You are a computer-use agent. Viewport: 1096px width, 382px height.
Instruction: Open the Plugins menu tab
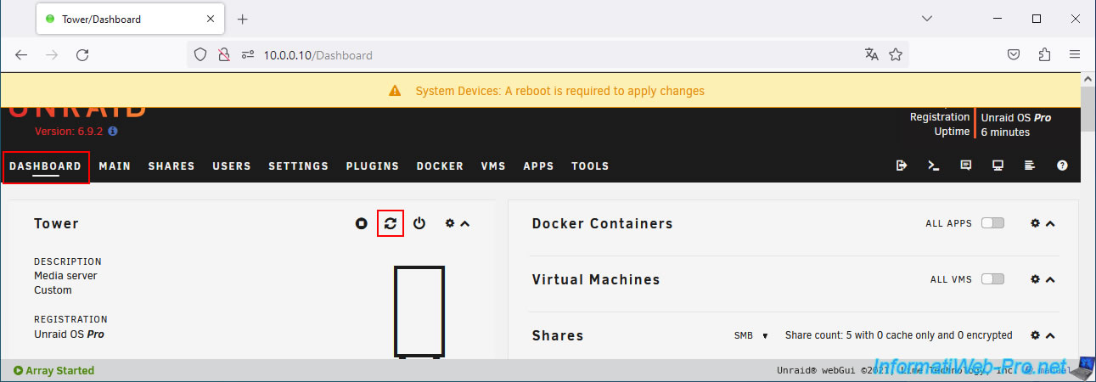tap(372, 166)
